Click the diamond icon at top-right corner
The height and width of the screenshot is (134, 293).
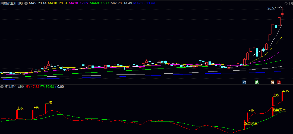tap(286, 3)
